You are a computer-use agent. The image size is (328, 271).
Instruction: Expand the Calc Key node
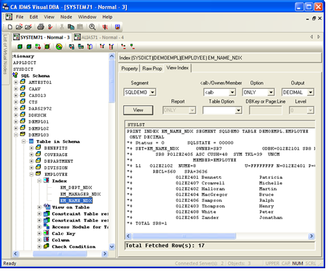[x=40, y=234]
